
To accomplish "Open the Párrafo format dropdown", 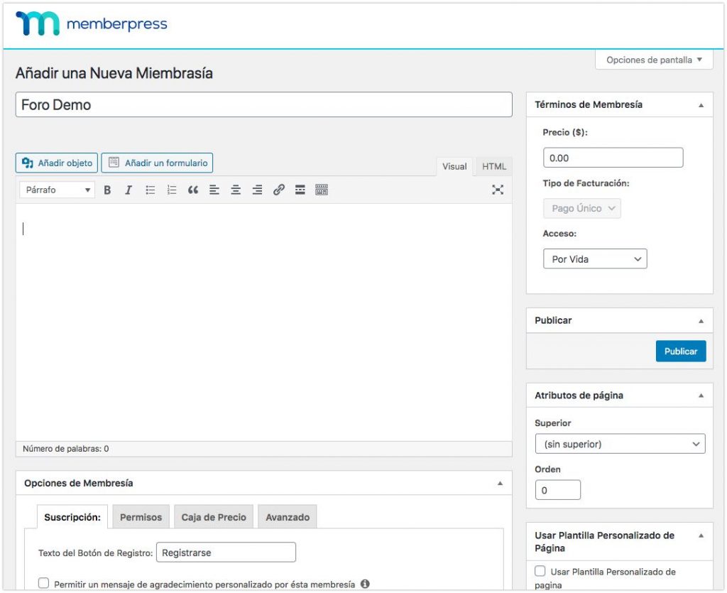I will pos(58,190).
